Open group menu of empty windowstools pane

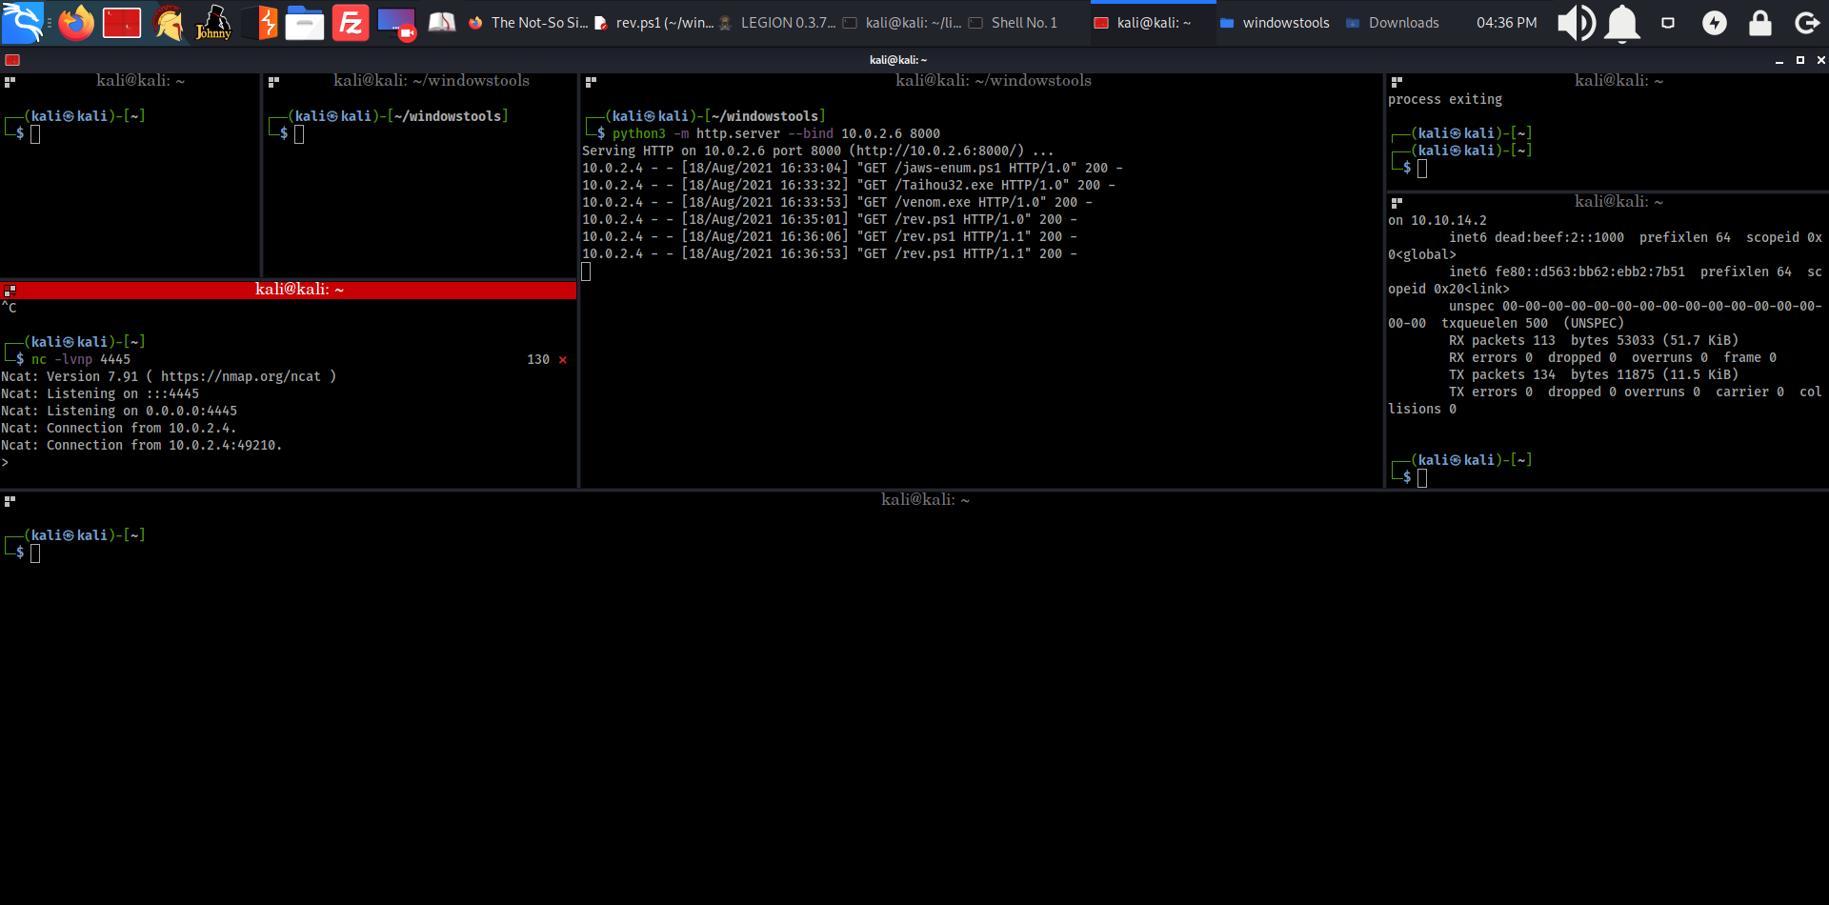(273, 82)
